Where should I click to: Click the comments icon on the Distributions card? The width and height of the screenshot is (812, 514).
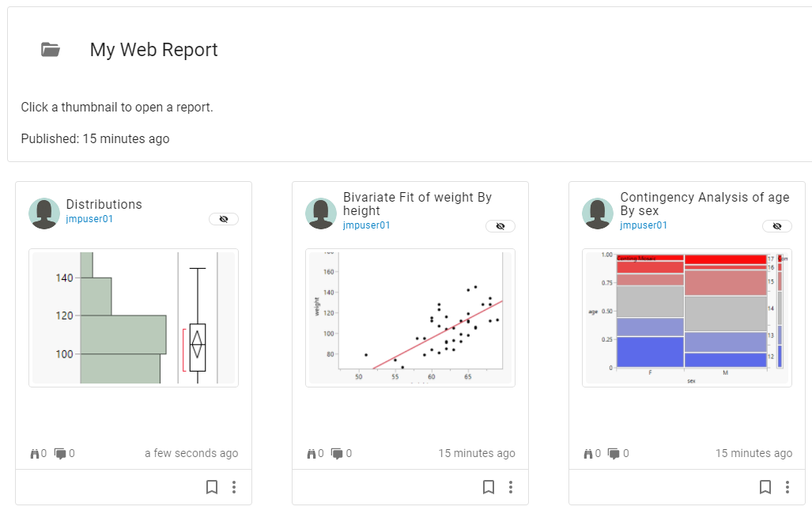pos(62,453)
